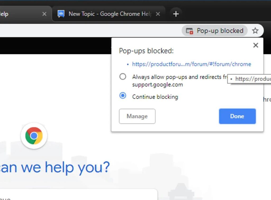Dismiss the Pop-ups blocked dialog with X
This screenshot has height=200, width=271.
256,45
